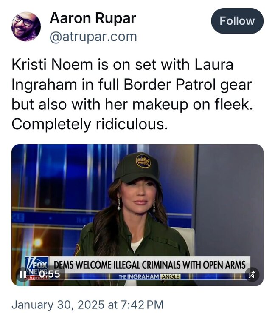The image size is (275, 319).
Task: Open the @atrupar.com handle link
Action: [x=93, y=37]
